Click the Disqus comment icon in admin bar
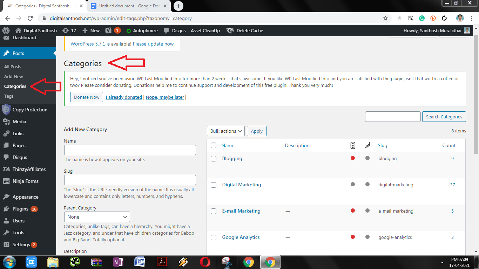Viewport: 479px width, 269px height. click(167, 30)
